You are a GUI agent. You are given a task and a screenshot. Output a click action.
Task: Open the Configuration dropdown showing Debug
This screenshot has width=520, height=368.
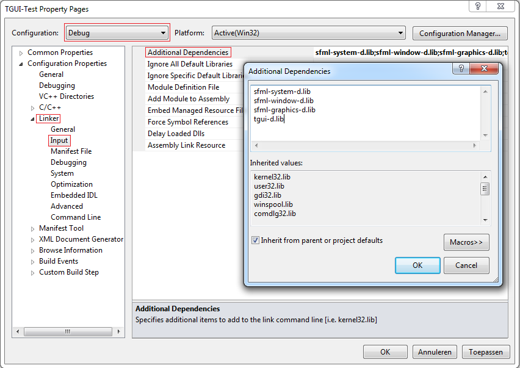pos(117,33)
